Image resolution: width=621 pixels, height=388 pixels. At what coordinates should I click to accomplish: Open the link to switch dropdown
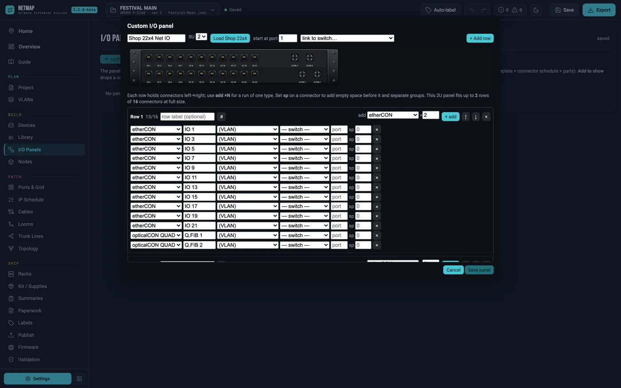click(x=347, y=38)
